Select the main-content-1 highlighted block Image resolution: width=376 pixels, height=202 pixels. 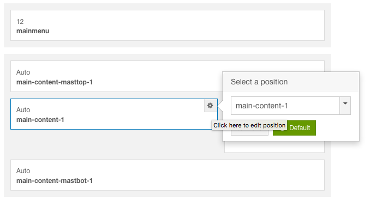coord(114,114)
